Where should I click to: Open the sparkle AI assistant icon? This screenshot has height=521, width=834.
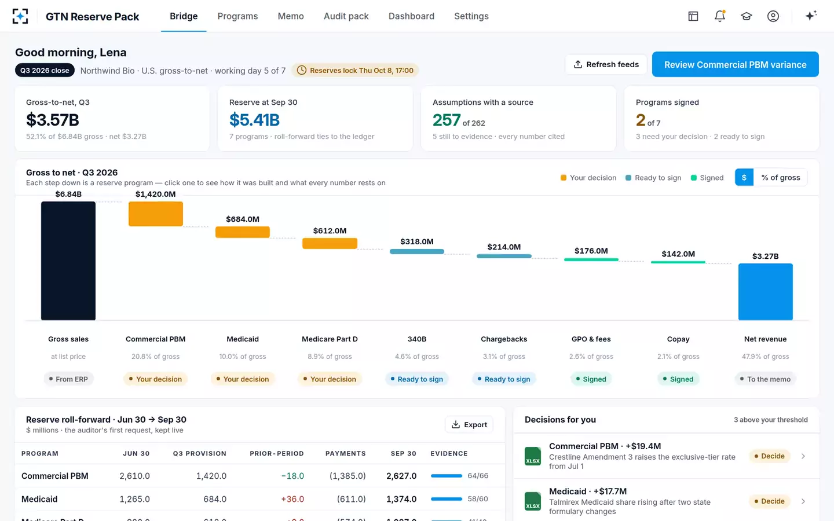coord(811,16)
